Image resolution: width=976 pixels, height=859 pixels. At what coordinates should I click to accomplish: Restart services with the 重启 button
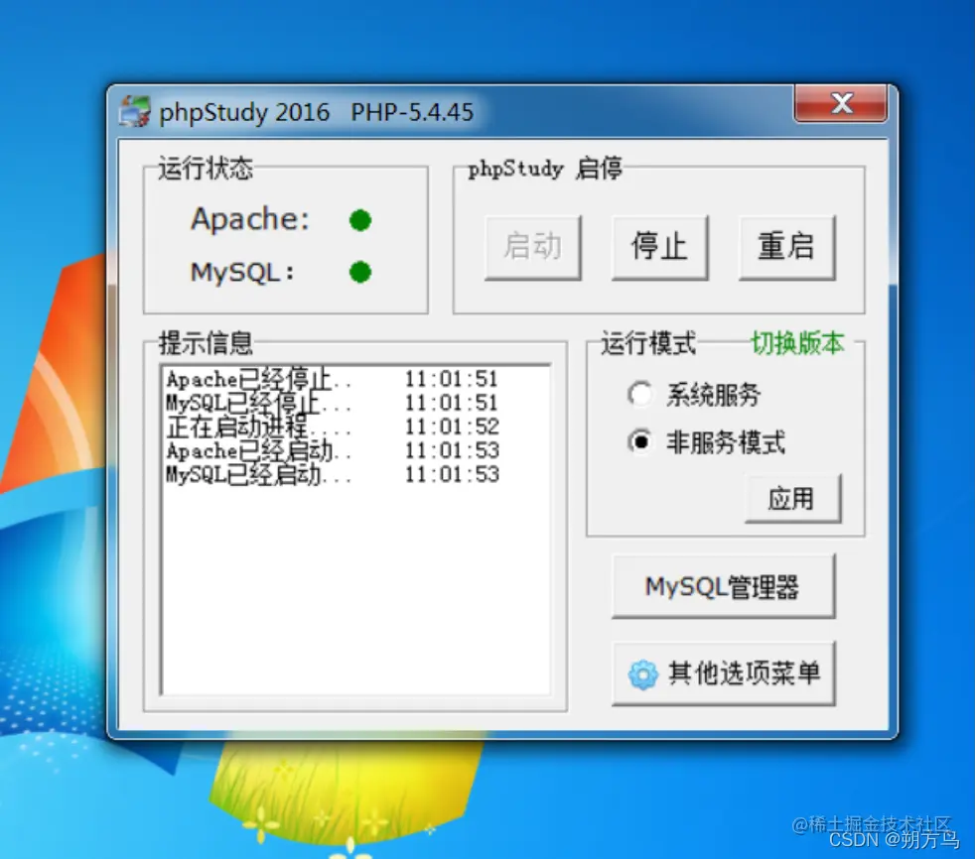pos(786,247)
